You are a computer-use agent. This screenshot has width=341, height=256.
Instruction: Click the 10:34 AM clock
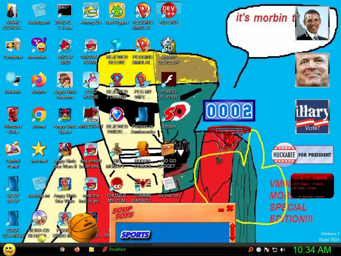pos(312,250)
